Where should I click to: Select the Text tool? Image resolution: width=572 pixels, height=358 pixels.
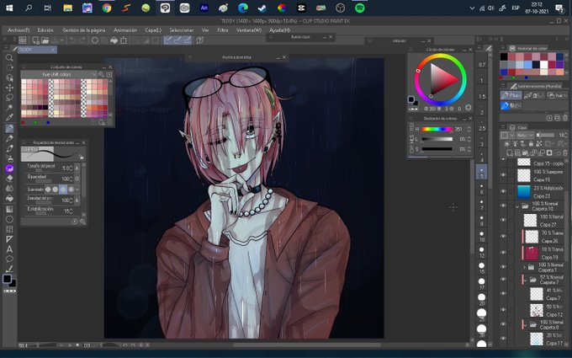(x=9, y=249)
